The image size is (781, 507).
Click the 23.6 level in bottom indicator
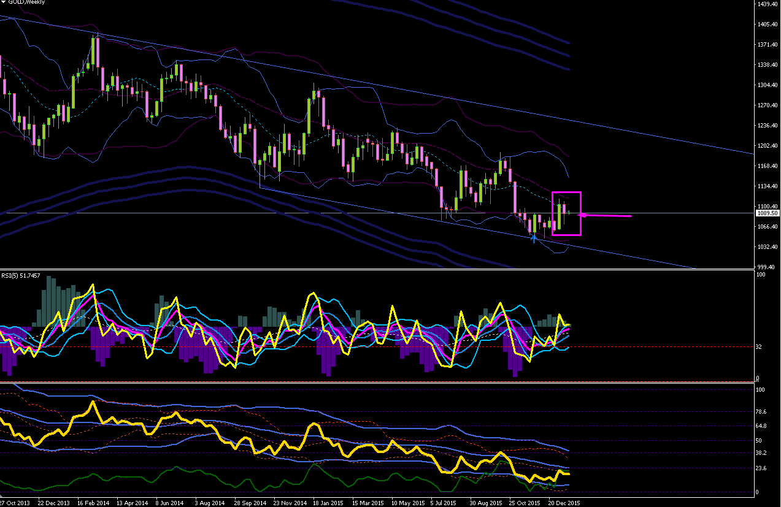[x=761, y=468]
